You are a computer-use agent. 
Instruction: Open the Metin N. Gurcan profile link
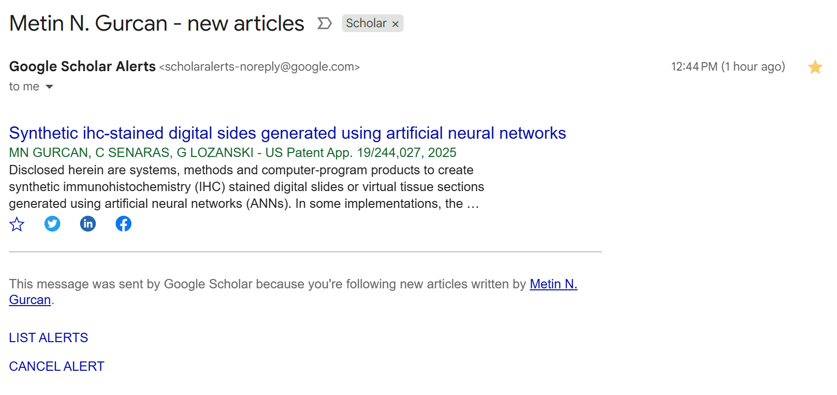coord(553,284)
